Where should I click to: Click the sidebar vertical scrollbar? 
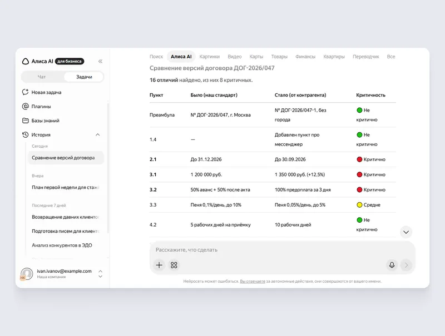(108, 169)
